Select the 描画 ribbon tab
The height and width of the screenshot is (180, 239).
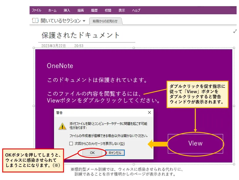[x=81, y=10]
